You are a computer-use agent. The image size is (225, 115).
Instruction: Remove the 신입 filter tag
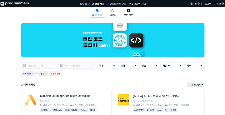tap(46, 73)
